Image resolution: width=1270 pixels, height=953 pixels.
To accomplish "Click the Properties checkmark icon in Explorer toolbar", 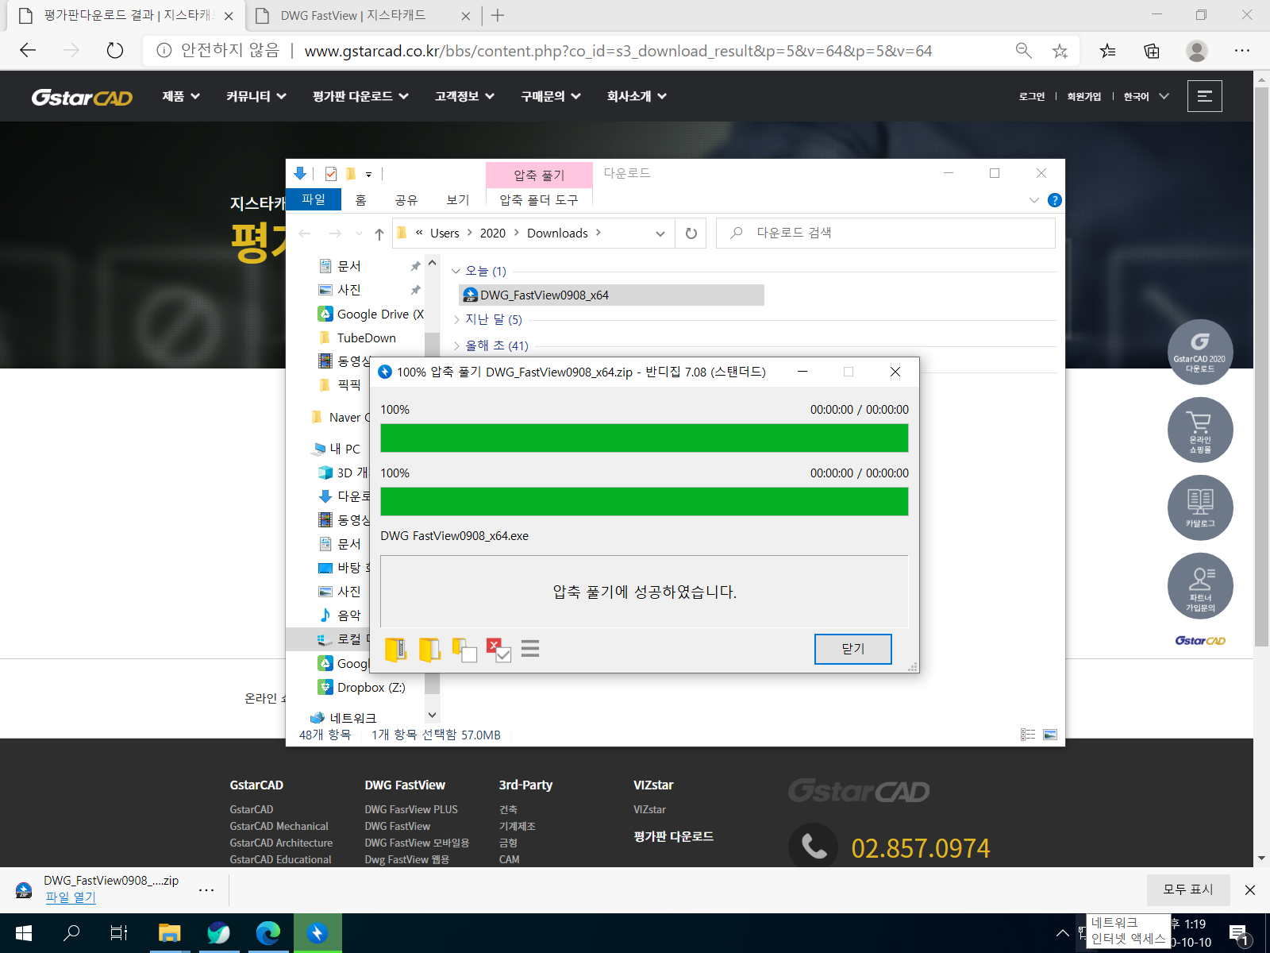I will 331,174.
